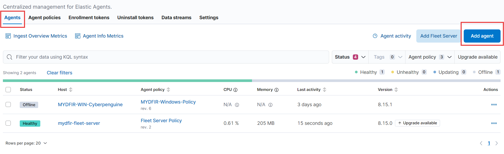Open host mydfir-fleet-server details
Screen dimensions: 504x154
[79, 123]
